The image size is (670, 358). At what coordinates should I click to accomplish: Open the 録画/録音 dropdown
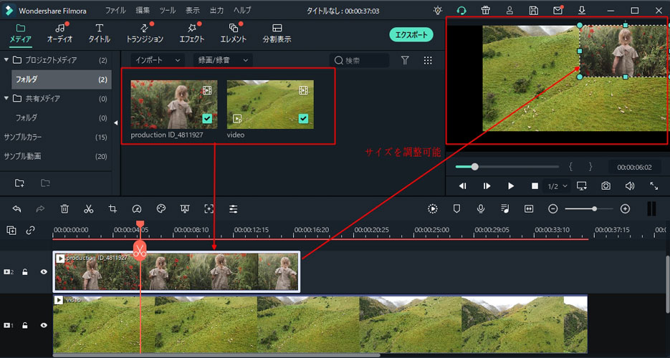[x=224, y=61]
